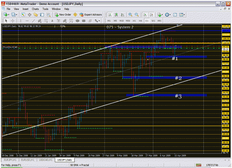Show the Market Watch window
232x168 pixels.
click(x=23, y=14)
